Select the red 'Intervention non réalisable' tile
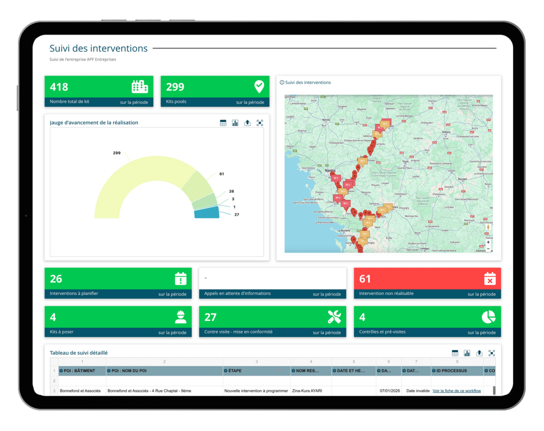Viewport: 544px width, 431px height. pos(427,283)
